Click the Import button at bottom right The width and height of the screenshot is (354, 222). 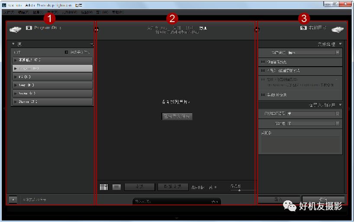279,199
